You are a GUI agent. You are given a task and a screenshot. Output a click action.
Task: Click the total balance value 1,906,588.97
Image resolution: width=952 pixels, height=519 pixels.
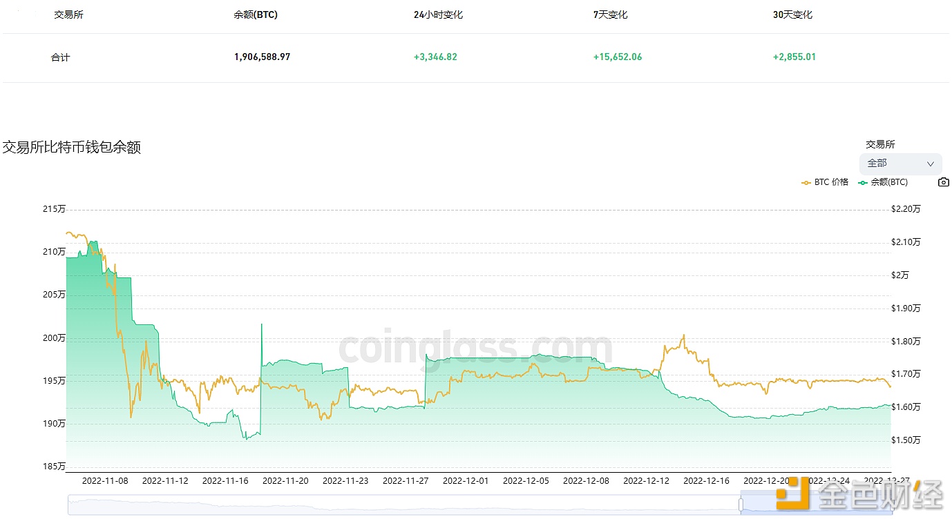pyautogui.click(x=262, y=57)
